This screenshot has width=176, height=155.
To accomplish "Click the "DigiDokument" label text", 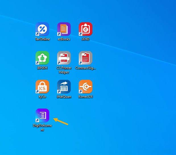I will [42, 128].
